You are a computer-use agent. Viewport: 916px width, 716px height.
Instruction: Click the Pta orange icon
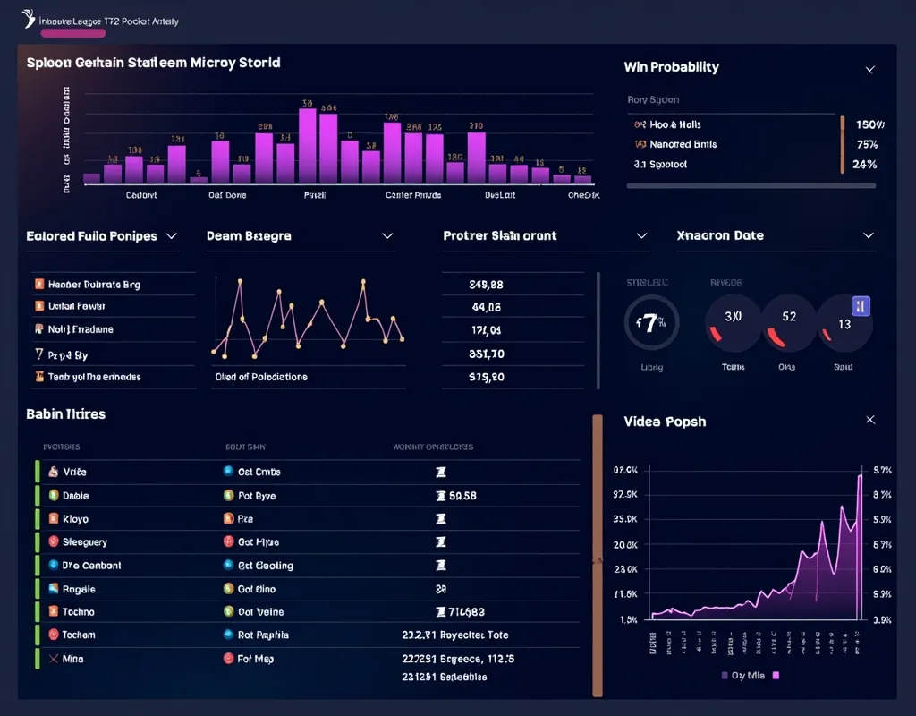(x=228, y=518)
